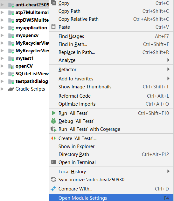Expand the atp7MulItemxi module node
The height and width of the screenshot is (201, 174).
tap(2, 12)
